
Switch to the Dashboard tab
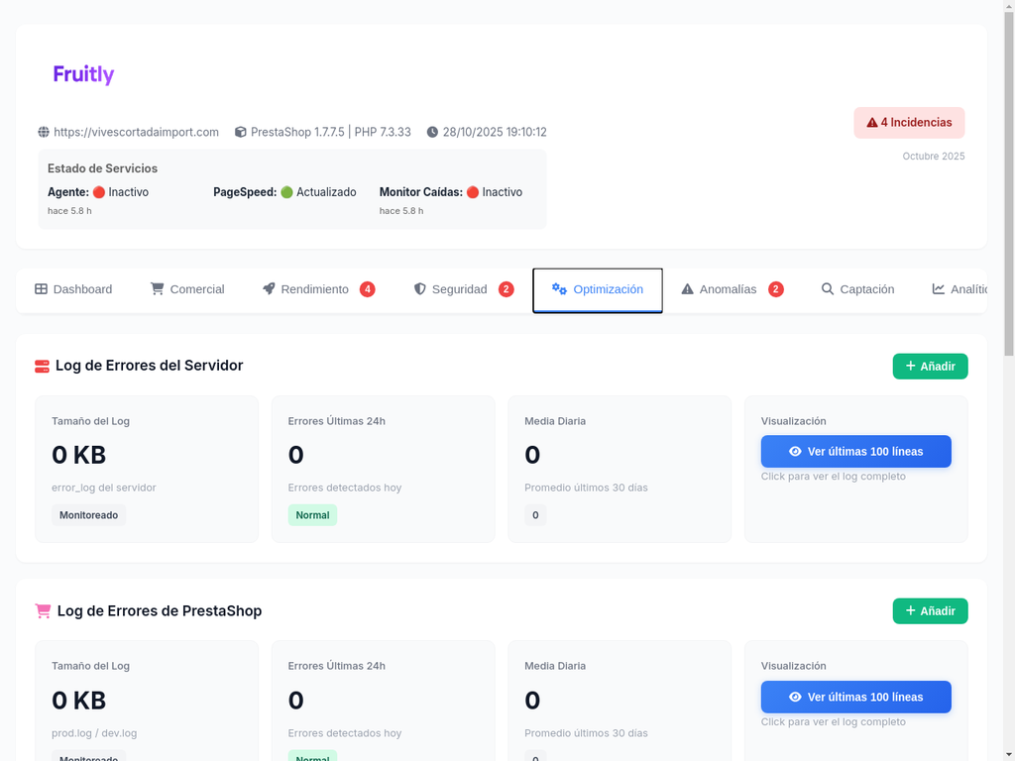tap(73, 288)
